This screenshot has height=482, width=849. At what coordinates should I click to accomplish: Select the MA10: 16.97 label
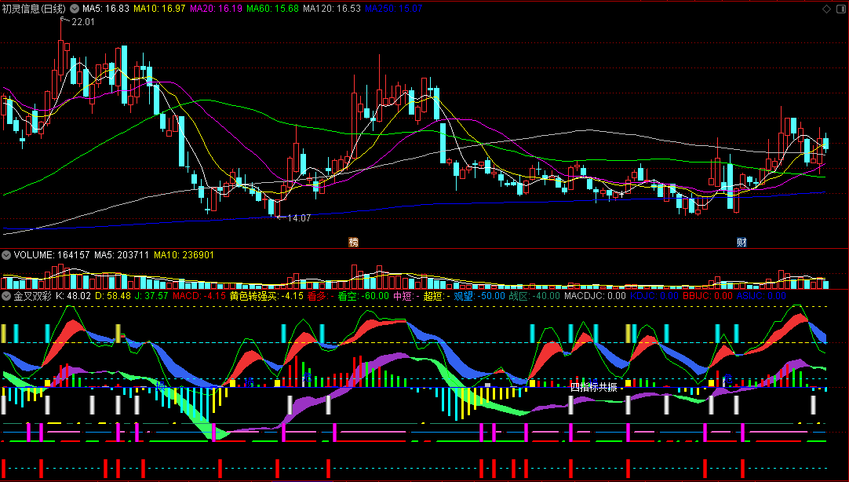(159, 9)
